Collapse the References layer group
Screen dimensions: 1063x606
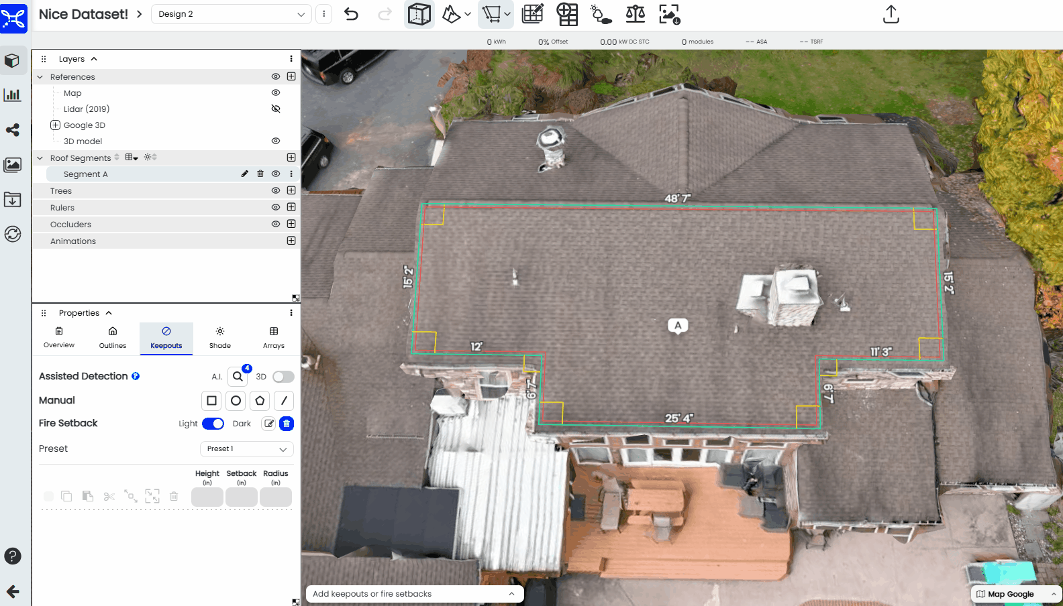click(x=40, y=77)
